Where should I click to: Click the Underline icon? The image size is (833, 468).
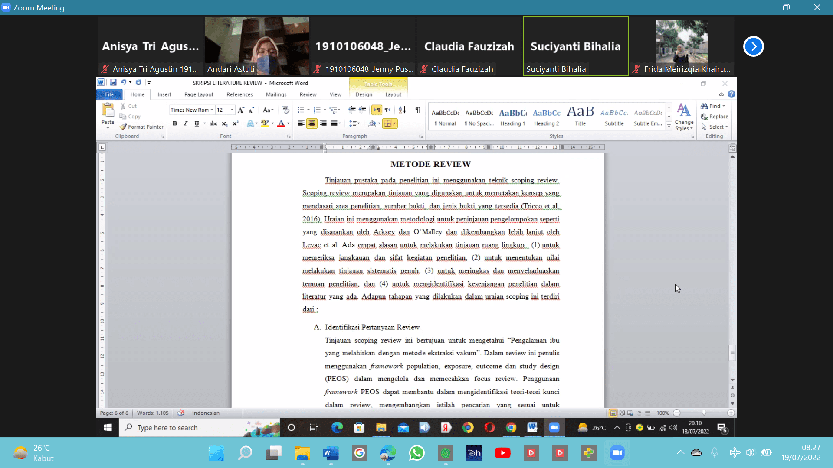click(197, 123)
